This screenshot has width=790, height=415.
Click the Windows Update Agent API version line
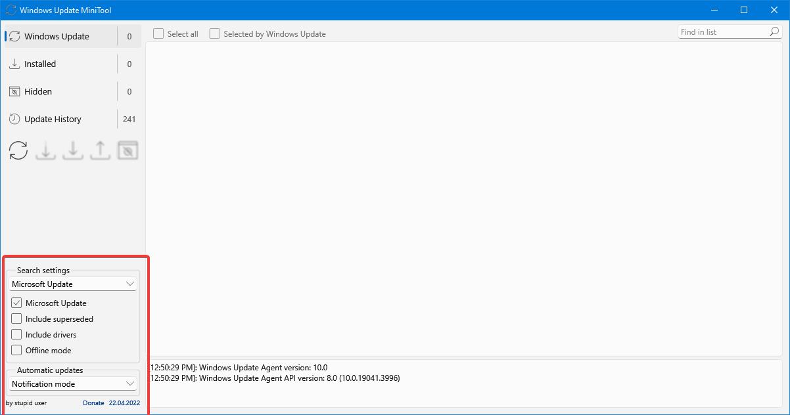[275, 378]
